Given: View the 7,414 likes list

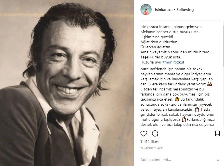Looking at the screenshot, I should 149,142.
